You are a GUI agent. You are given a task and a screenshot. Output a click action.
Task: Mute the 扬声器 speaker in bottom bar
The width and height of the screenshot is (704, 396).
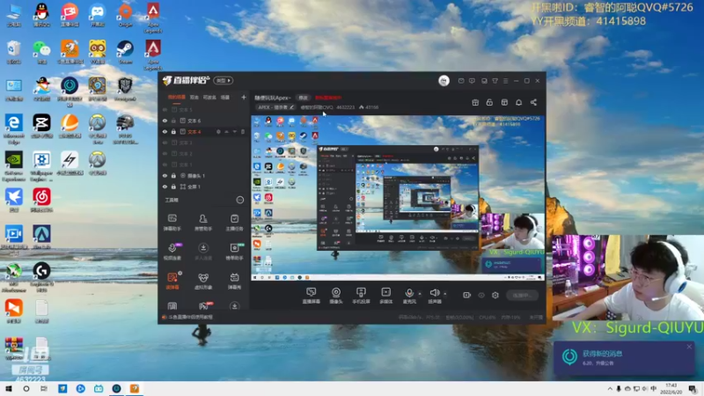[x=434, y=296]
